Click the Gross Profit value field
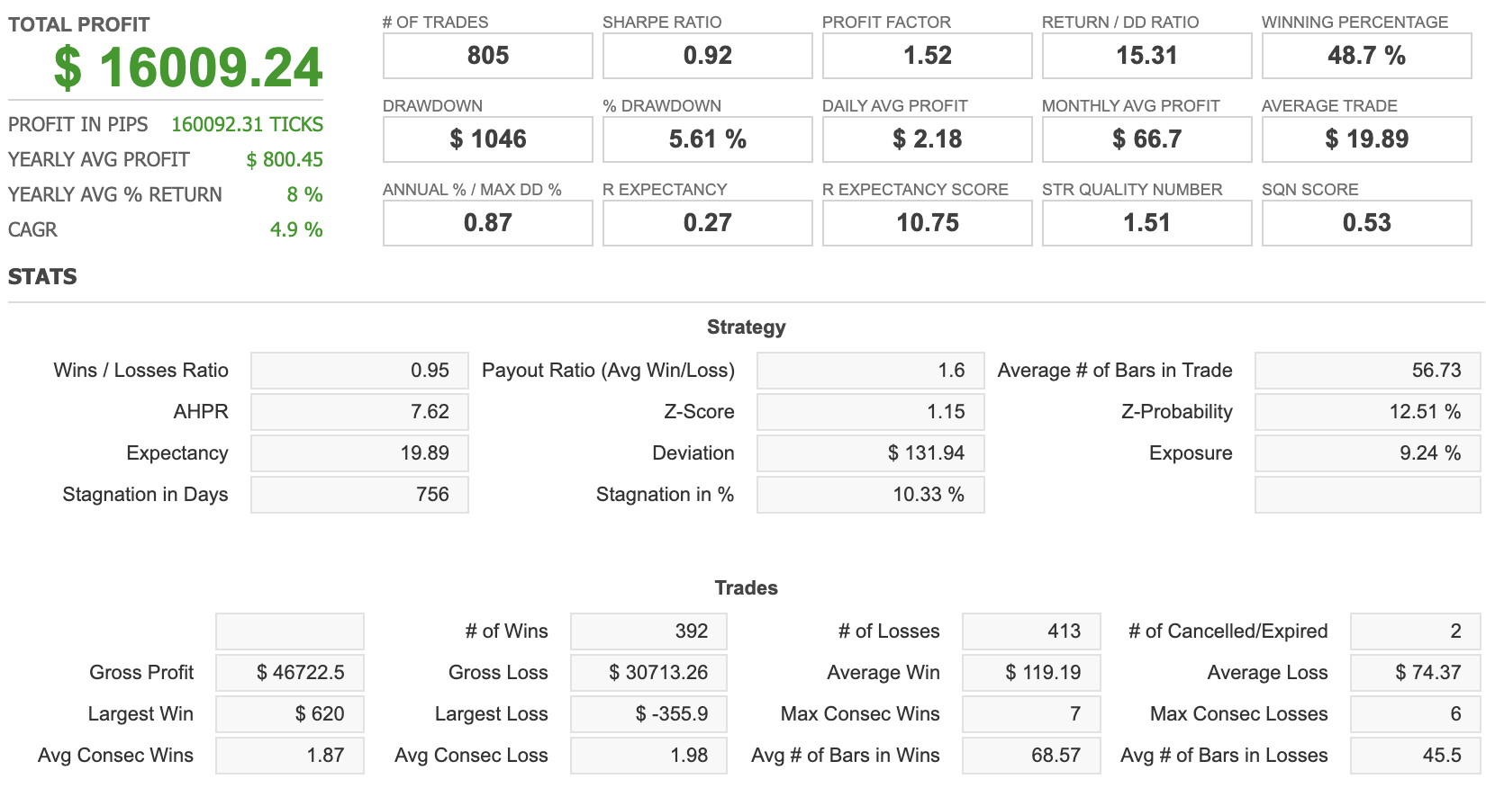 pyautogui.click(x=289, y=673)
